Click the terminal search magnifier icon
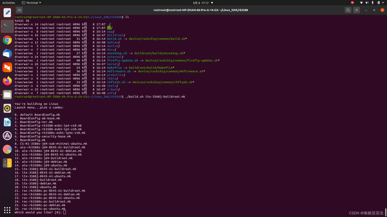The image size is (387, 217). (348, 10)
